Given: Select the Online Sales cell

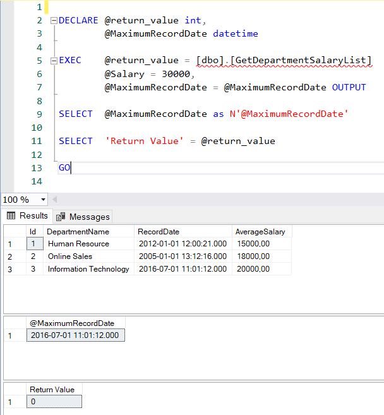Looking at the screenshot, I should [88, 256].
